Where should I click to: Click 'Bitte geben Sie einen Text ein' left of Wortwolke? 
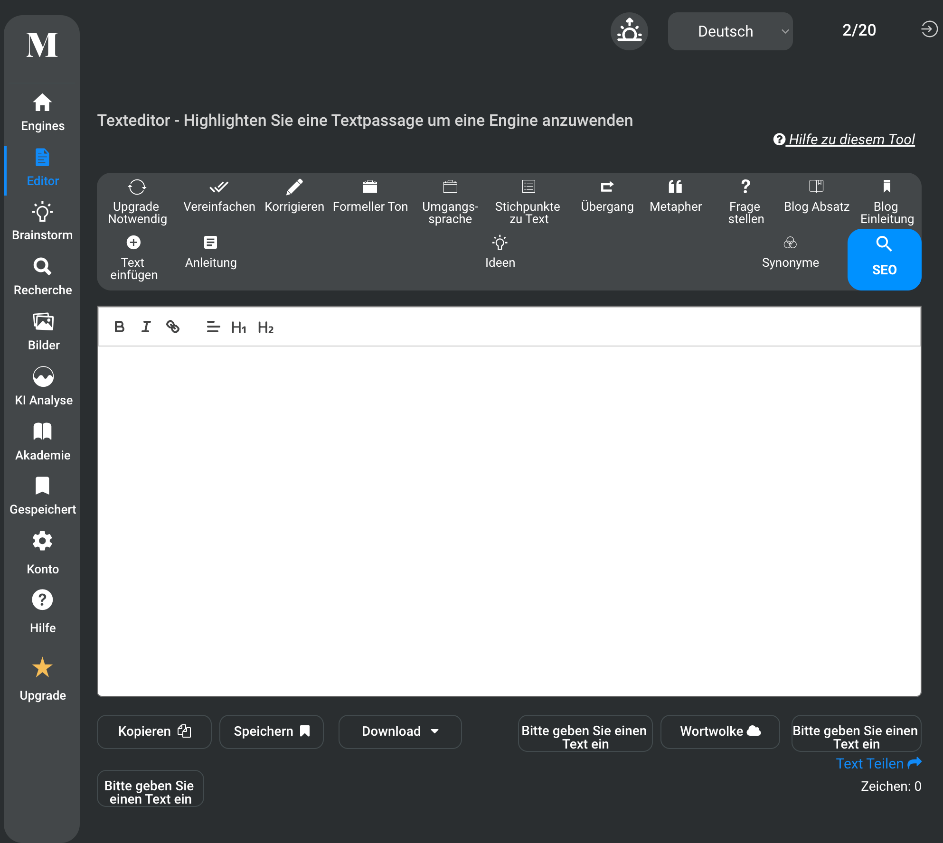(x=585, y=733)
